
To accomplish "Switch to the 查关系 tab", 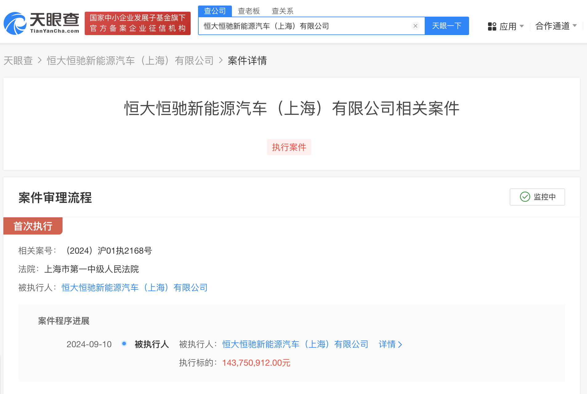I will [282, 11].
